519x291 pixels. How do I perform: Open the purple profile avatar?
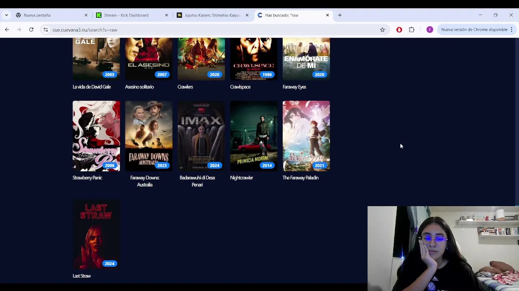(x=430, y=30)
